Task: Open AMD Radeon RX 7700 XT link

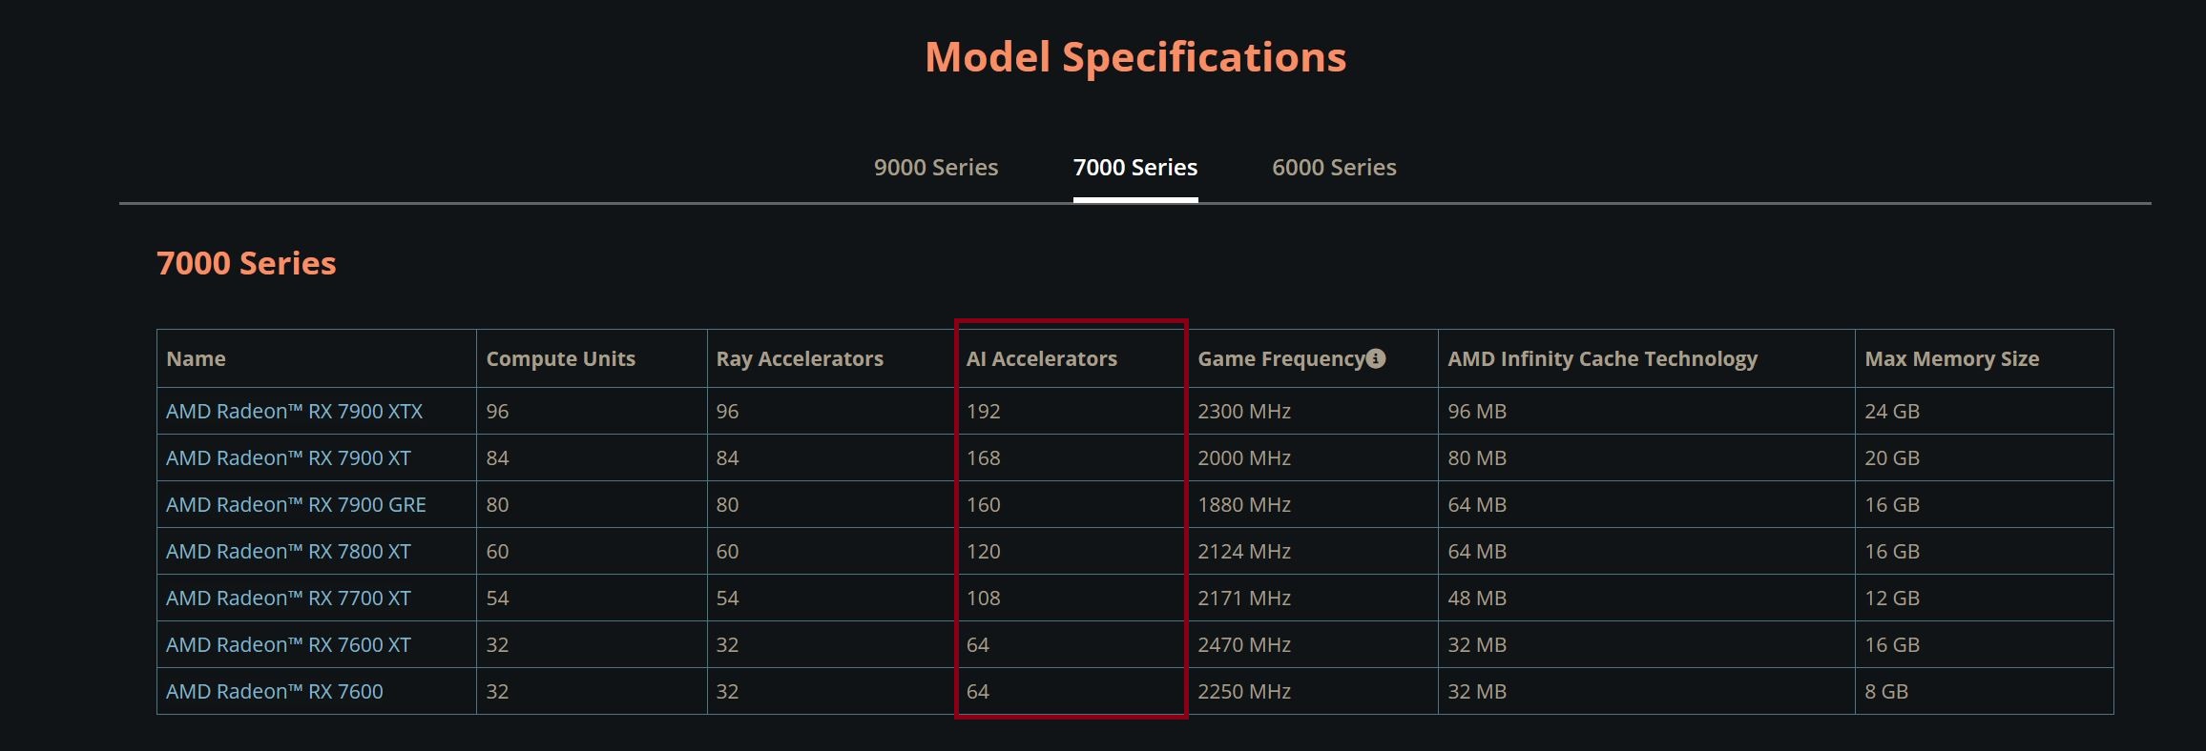Action: pyautogui.click(x=288, y=598)
